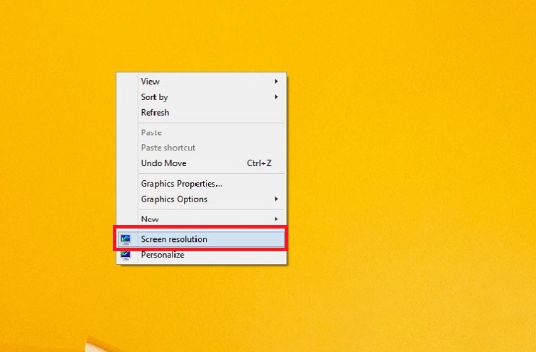Expand the New submenu arrow
536x352 pixels.
pyautogui.click(x=276, y=219)
